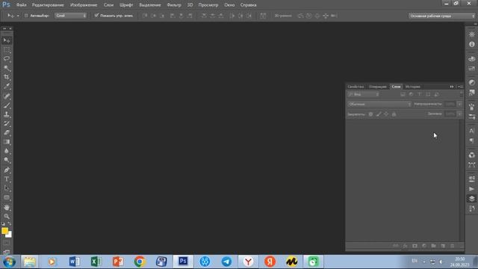Viewport: 478px width, 269px height.
Task: Open the Info panel icon
Action: (x=471, y=45)
